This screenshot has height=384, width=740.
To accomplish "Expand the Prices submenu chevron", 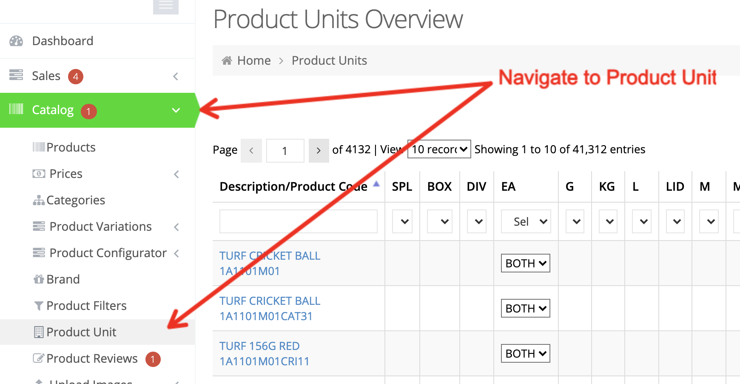I will point(176,174).
